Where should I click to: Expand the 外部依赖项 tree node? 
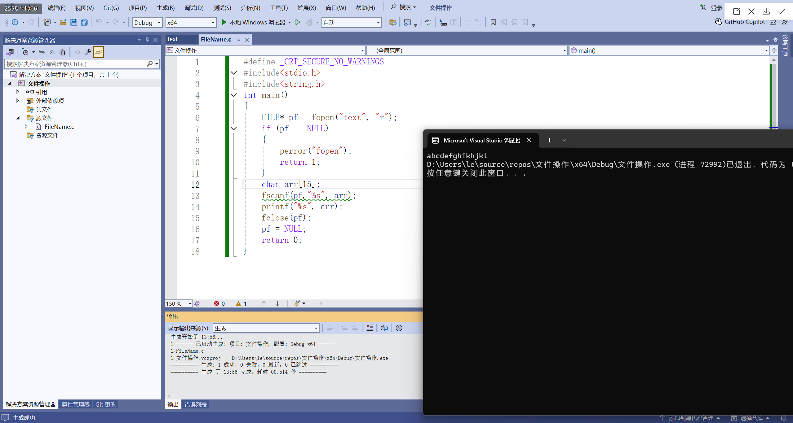(18, 101)
